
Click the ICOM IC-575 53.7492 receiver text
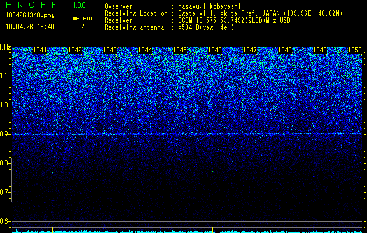click(234, 20)
